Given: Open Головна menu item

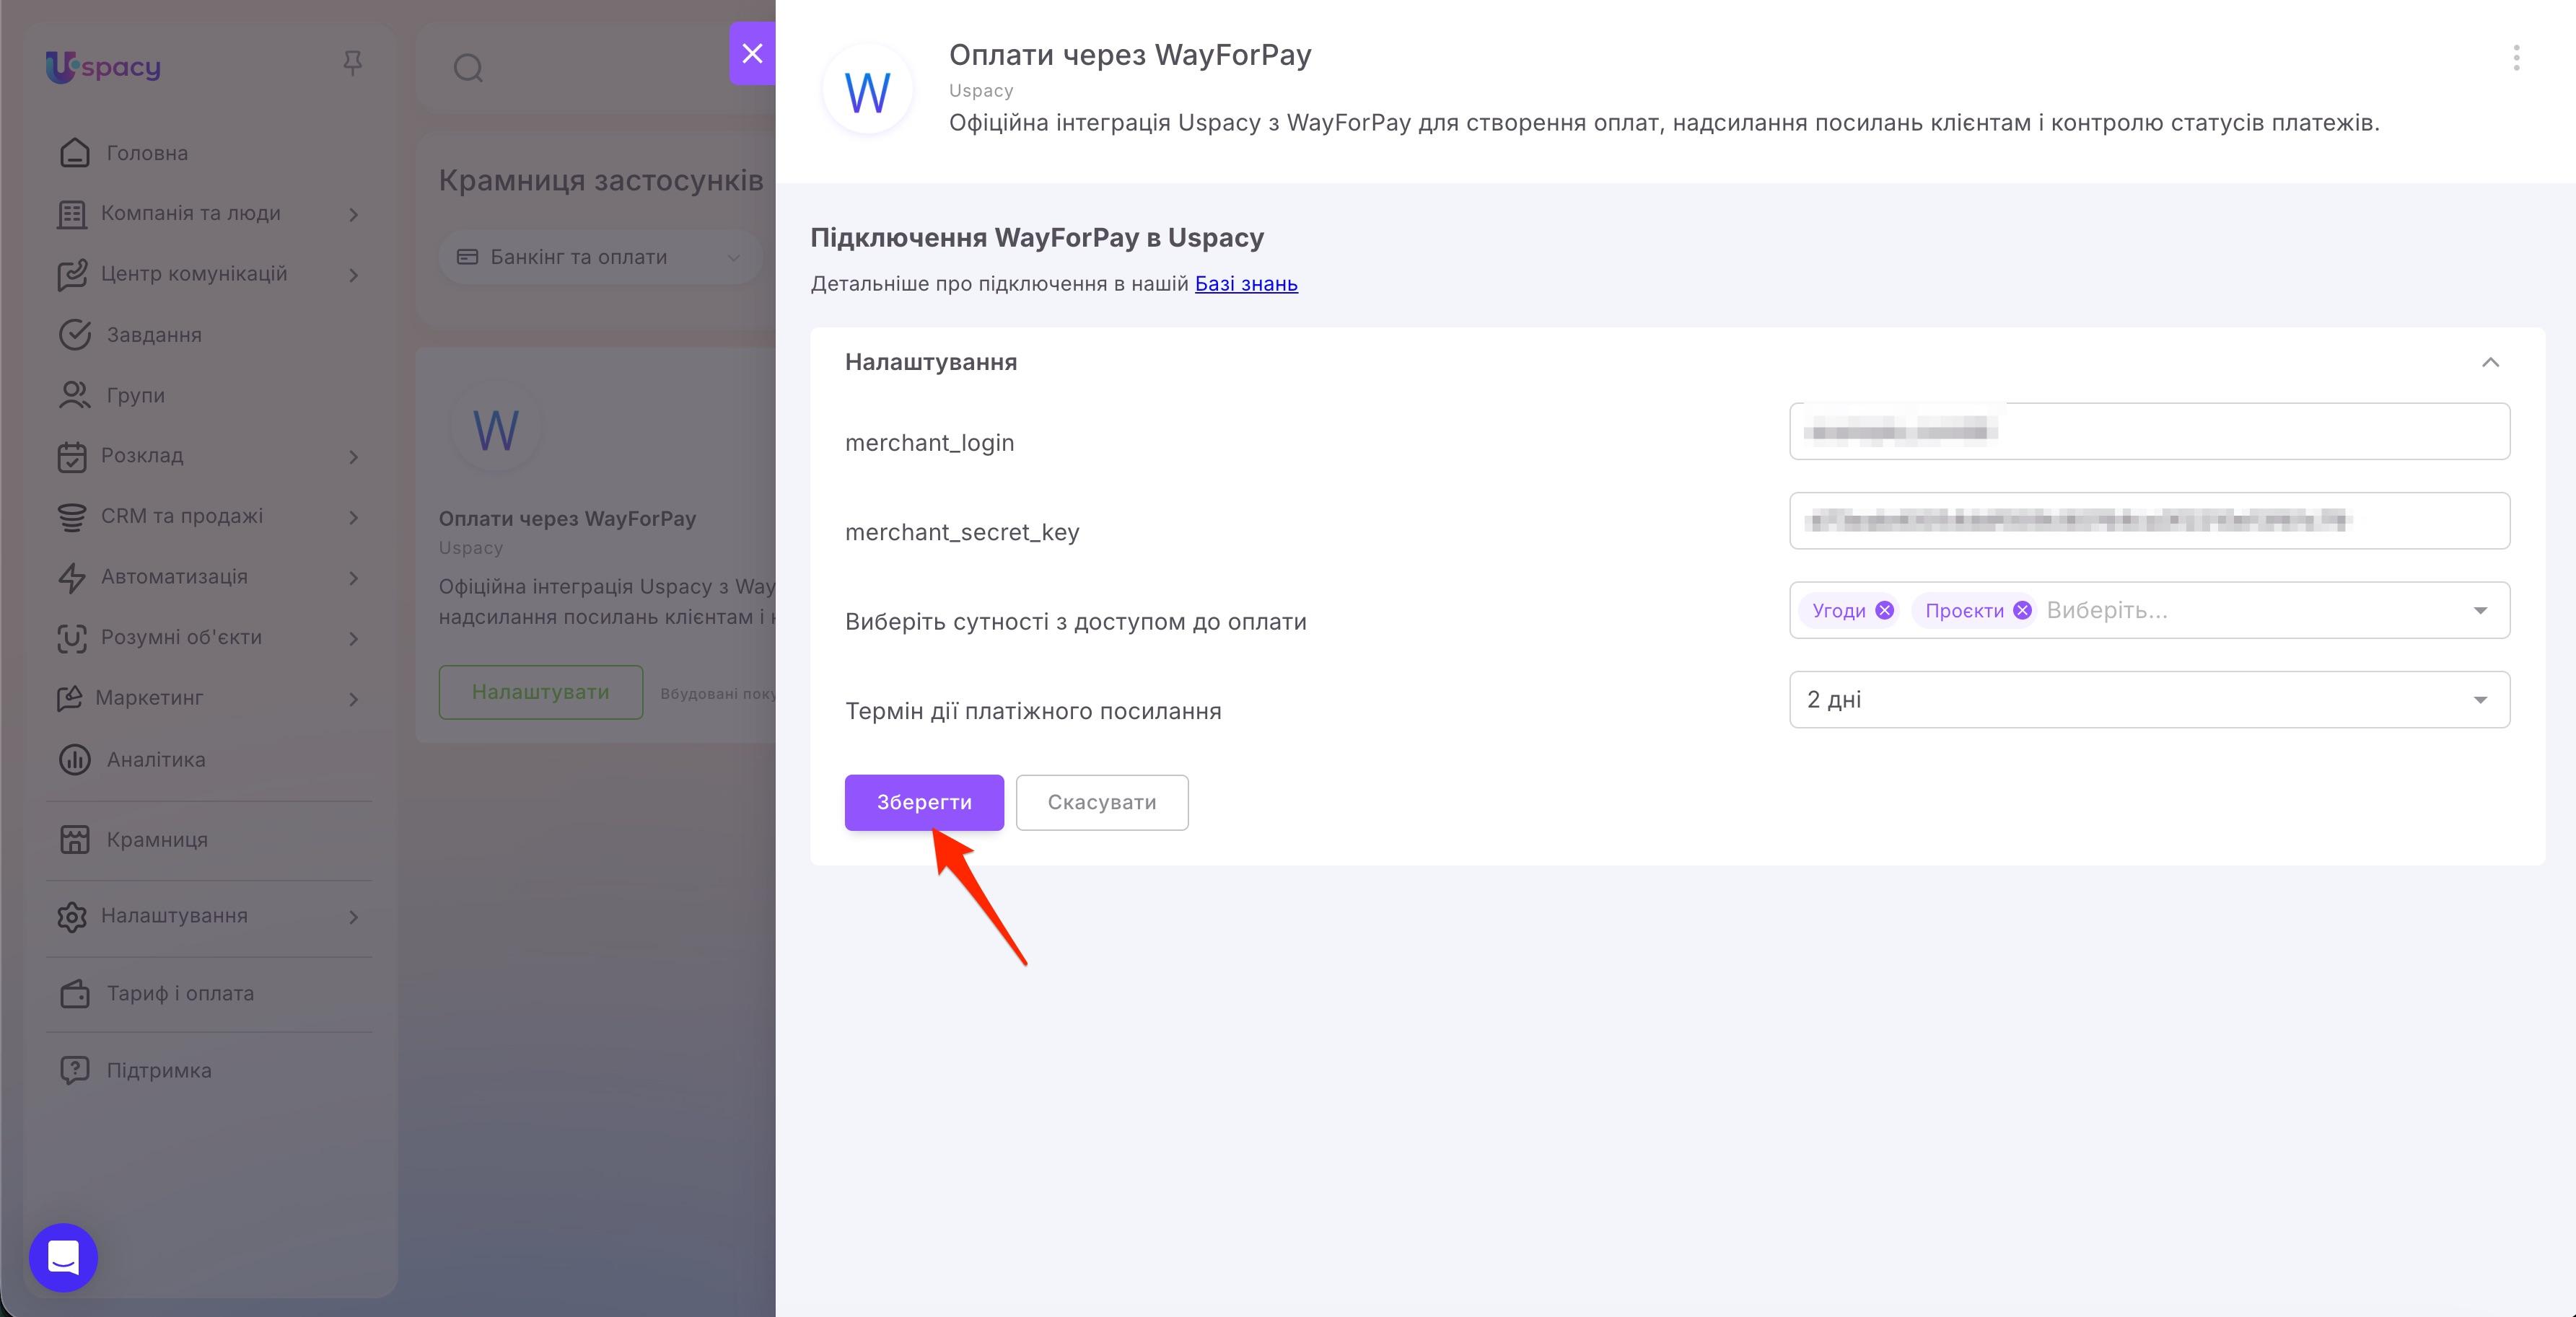Looking at the screenshot, I should [147, 153].
